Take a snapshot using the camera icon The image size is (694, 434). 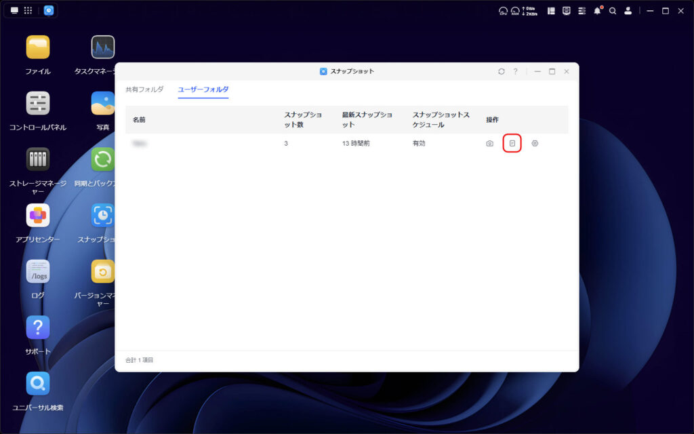tap(489, 143)
